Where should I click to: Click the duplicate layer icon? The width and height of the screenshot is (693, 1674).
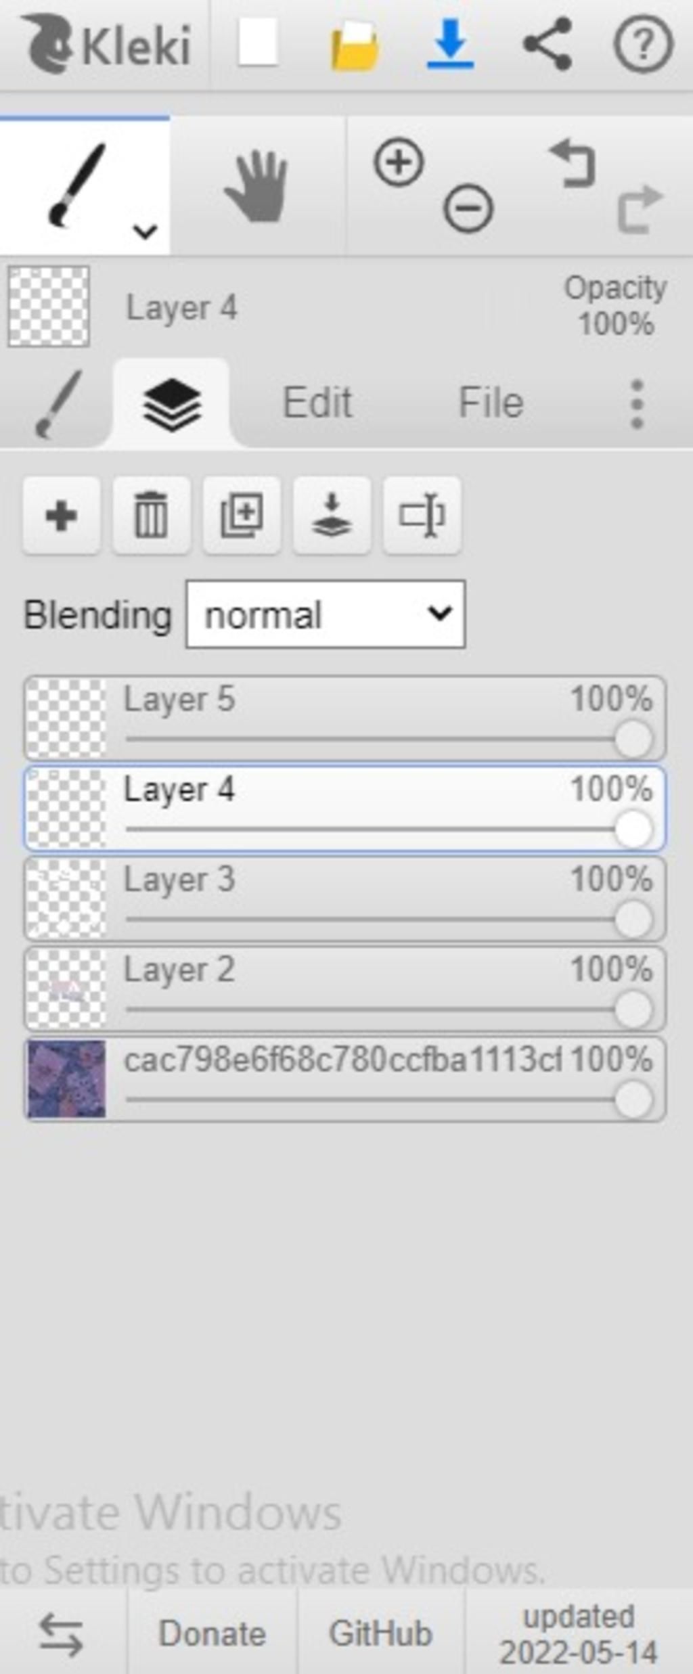[242, 516]
